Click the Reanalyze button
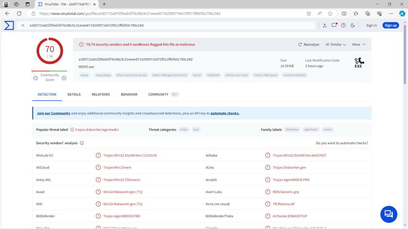 308,45
